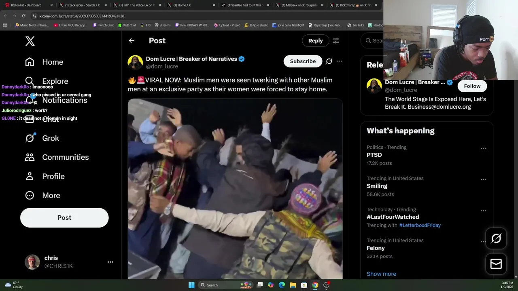Image resolution: width=518 pixels, height=291 pixels.
Task: Reload the page
Action: (23, 16)
